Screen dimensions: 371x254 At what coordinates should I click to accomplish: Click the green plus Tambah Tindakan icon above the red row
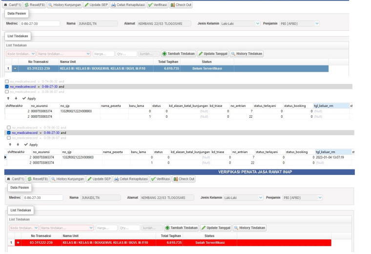pos(167,228)
